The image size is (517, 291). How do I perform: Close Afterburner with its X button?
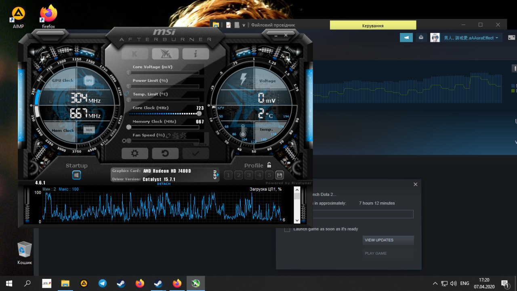tap(286, 35)
